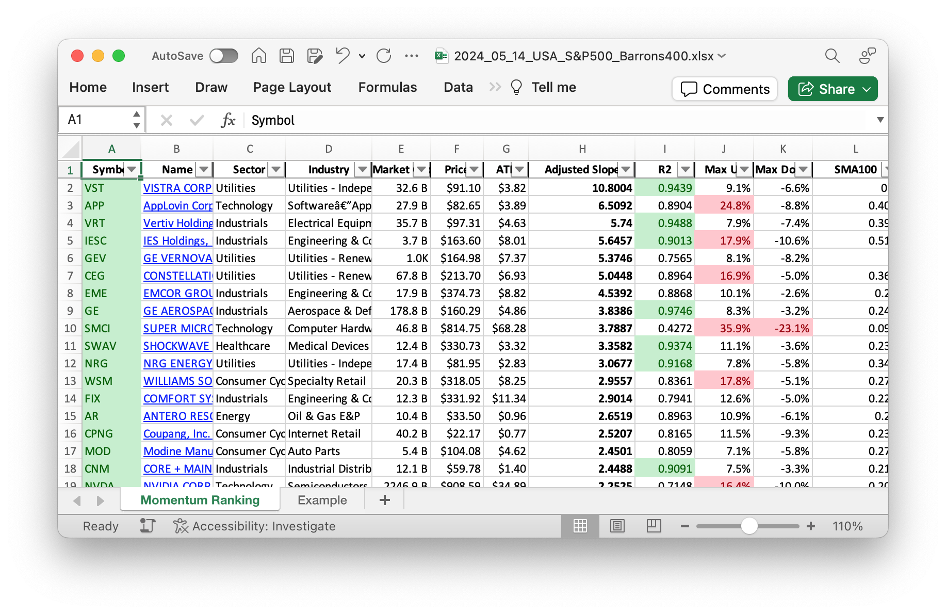
Task: Open the Sector column filter dropdown
Action: [276, 169]
